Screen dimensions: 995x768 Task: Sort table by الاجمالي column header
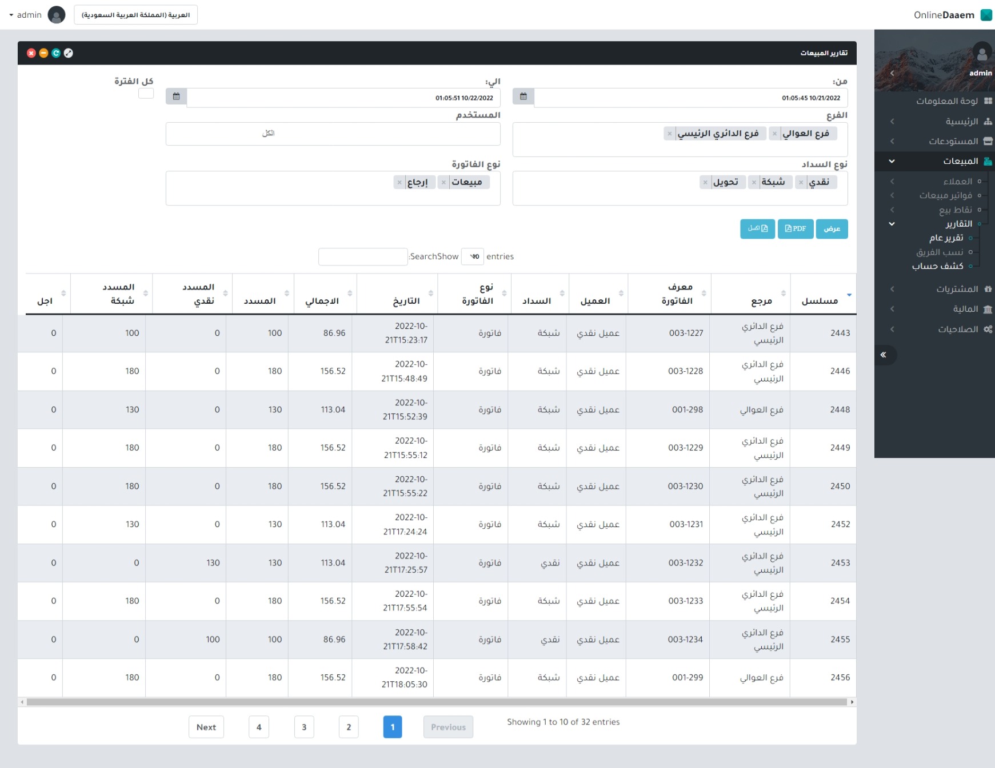(x=322, y=300)
